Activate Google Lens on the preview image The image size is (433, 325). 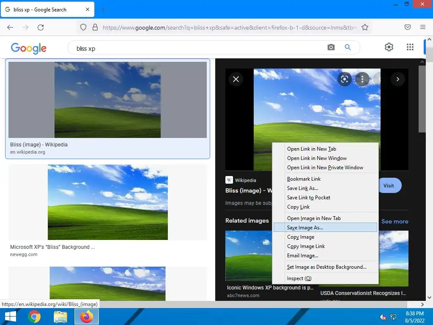click(x=344, y=79)
